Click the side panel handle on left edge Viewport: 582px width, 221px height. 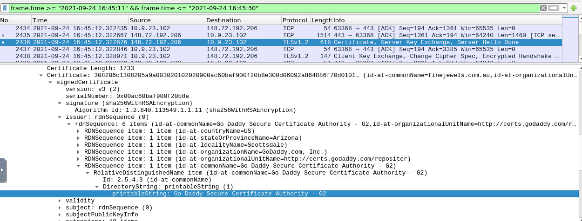pos(3,171)
